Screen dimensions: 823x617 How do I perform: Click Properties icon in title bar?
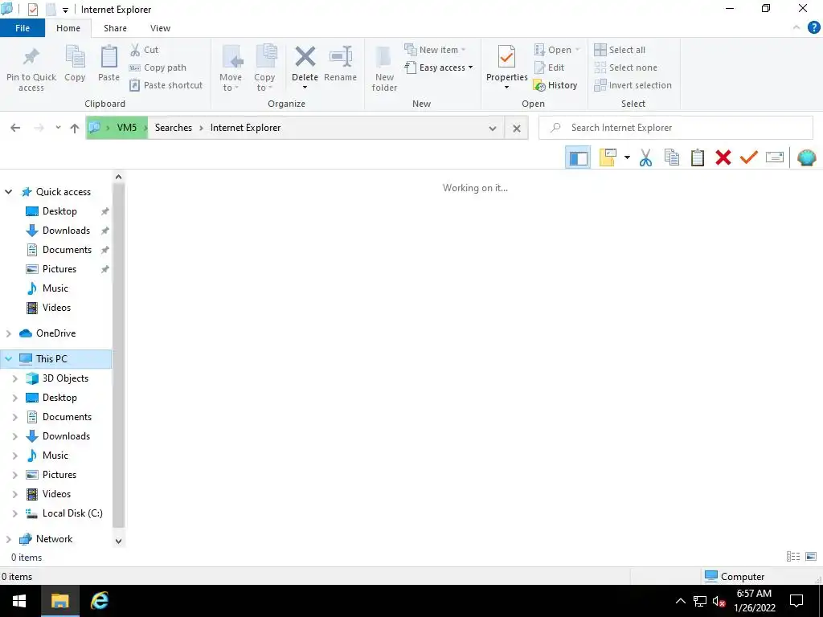click(x=32, y=10)
